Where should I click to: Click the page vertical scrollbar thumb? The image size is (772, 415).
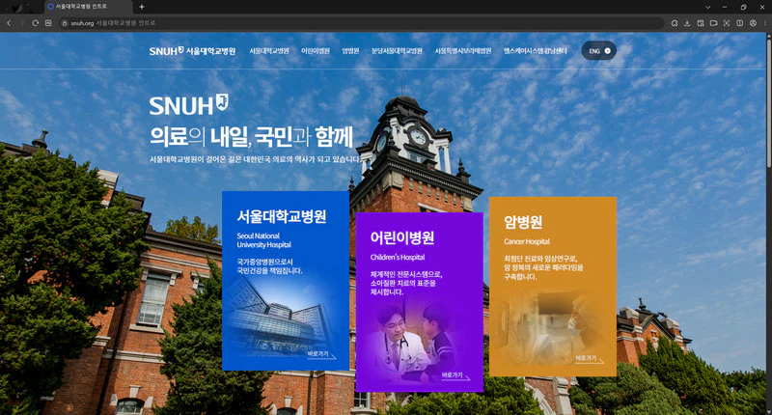(768, 101)
